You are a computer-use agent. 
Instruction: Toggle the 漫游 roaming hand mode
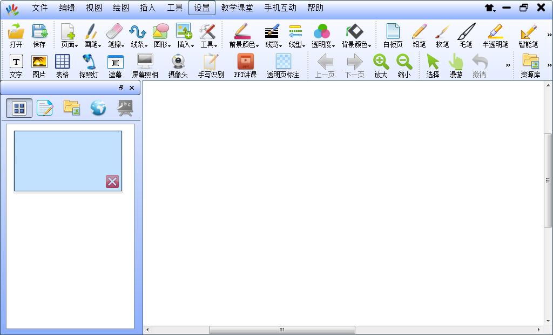click(456, 65)
